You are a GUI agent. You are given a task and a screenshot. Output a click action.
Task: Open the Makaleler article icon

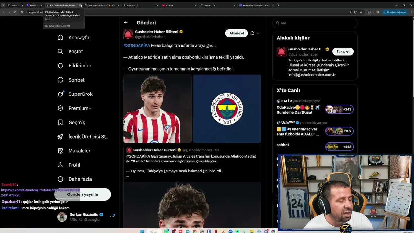coord(60,151)
